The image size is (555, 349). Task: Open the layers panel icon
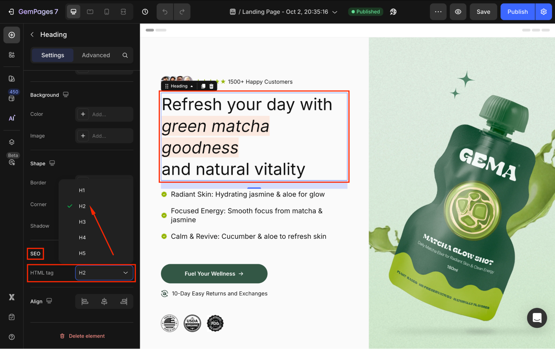12,142
